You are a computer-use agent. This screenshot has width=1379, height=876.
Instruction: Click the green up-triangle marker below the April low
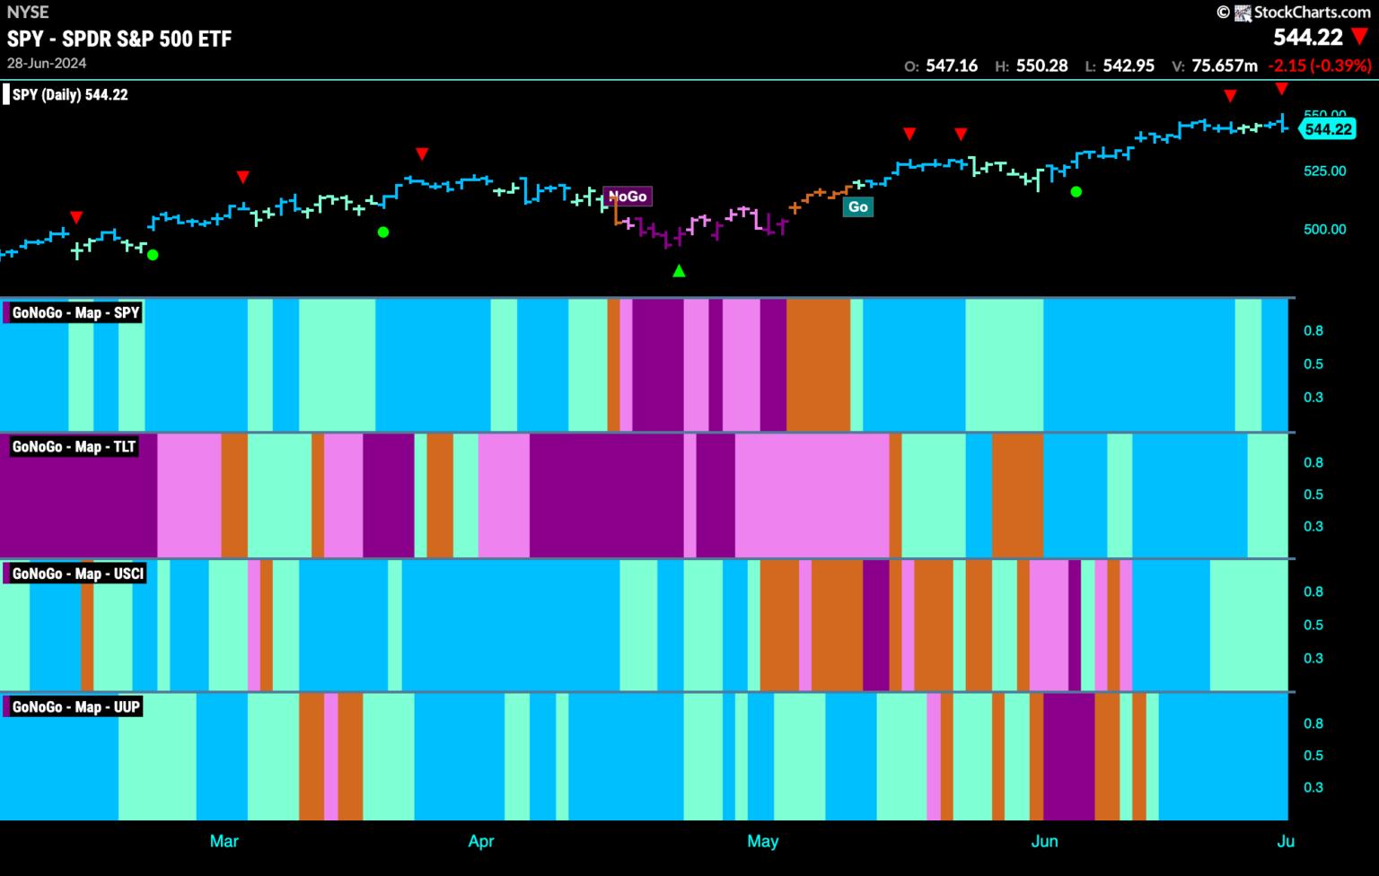point(679,270)
